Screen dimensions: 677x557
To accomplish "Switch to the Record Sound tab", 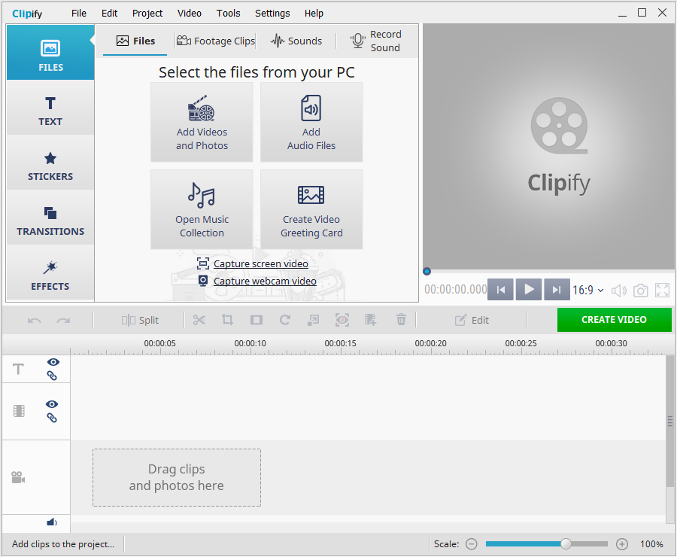I will pos(376,41).
